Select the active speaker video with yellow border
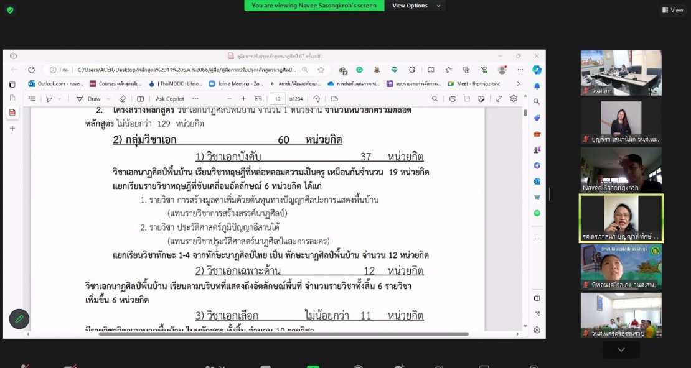This screenshot has height=368, width=691. [x=621, y=218]
